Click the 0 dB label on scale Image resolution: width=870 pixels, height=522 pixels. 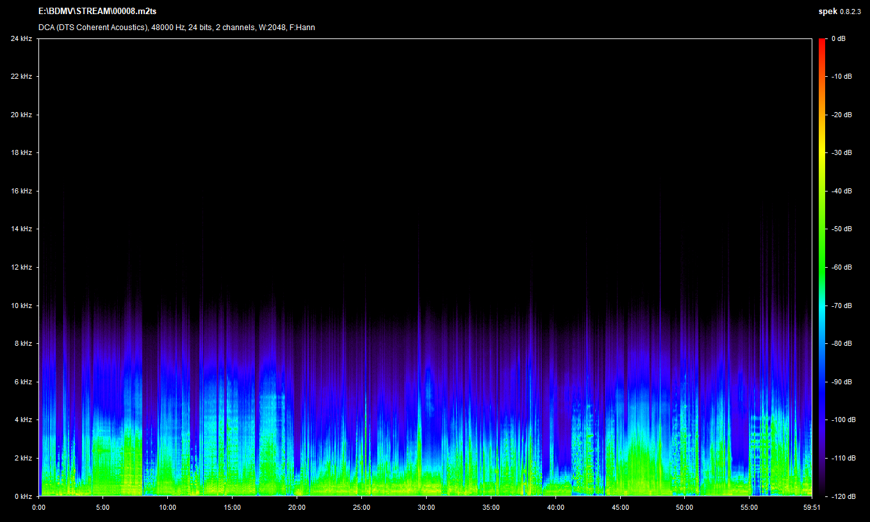point(838,39)
